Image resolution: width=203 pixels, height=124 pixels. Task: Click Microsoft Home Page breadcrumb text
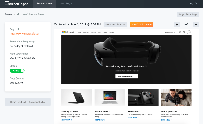click(x=30, y=14)
